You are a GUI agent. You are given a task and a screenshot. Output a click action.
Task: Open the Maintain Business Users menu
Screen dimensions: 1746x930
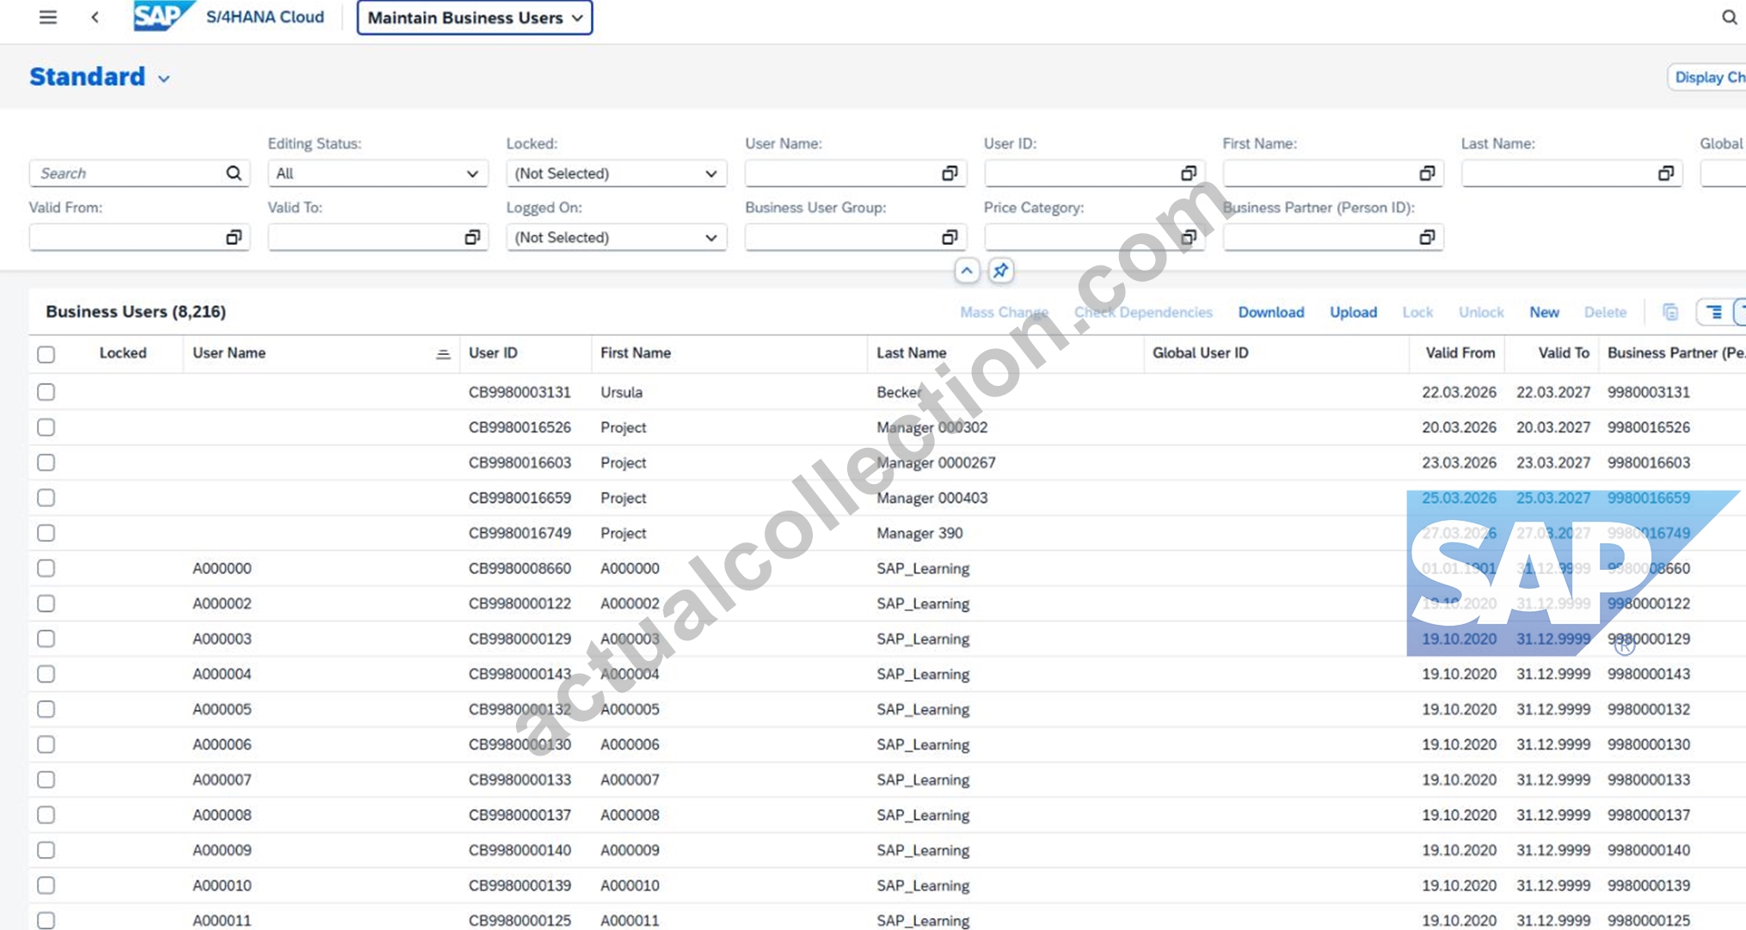tap(475, 18)
